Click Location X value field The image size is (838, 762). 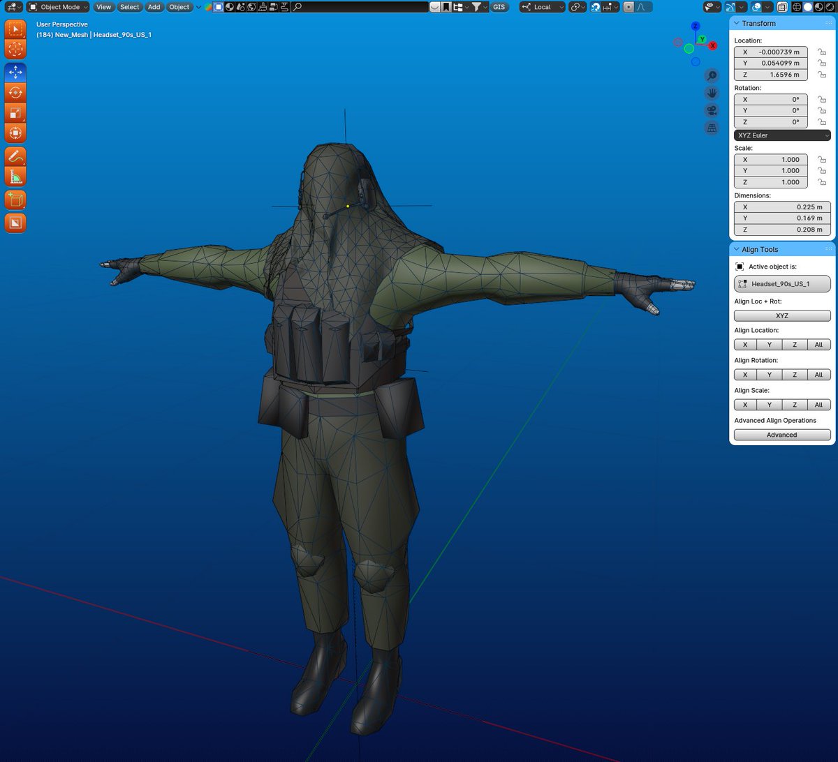(x=771, y=52)
